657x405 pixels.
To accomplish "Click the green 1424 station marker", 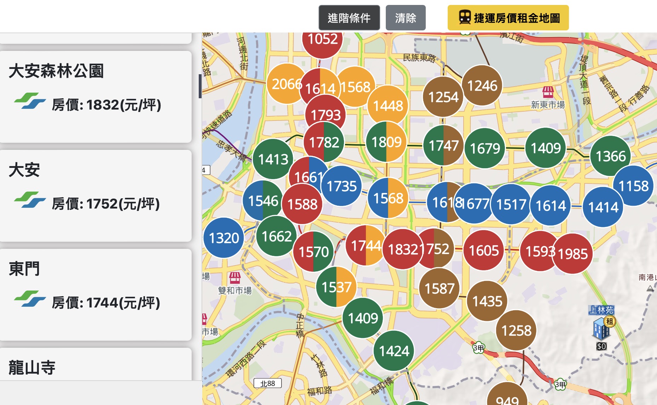I will pyautogui.click(x=394, y=351).
